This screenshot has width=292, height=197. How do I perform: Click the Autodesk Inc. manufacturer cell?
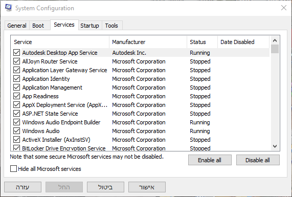click(x=129, y=53)
